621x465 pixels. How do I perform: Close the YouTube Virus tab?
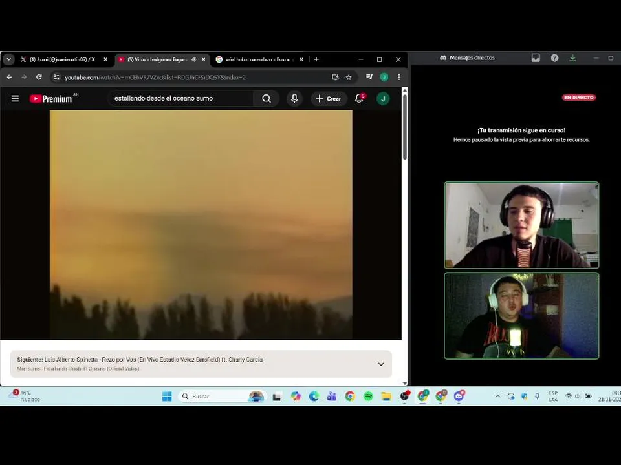pyautogui.click(x=204, y=59)
